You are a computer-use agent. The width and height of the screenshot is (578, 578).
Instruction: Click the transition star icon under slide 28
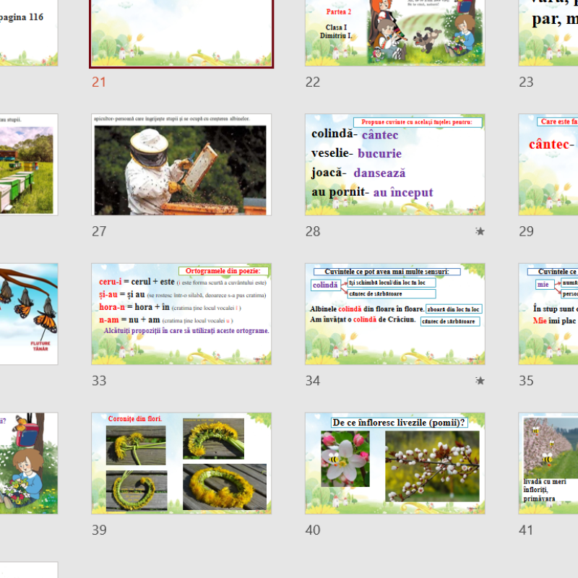(480, 232)
